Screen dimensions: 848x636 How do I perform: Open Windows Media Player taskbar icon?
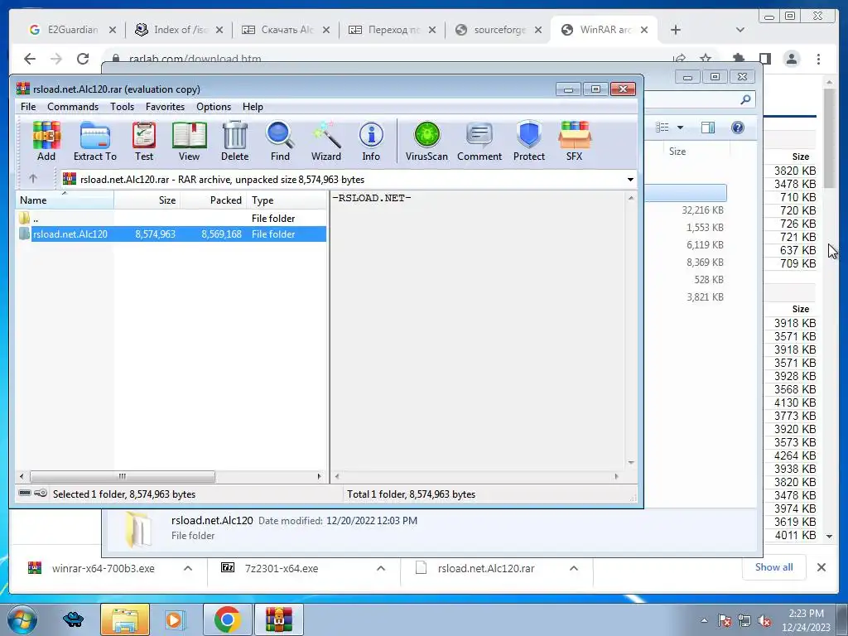(x=176, y=619)
